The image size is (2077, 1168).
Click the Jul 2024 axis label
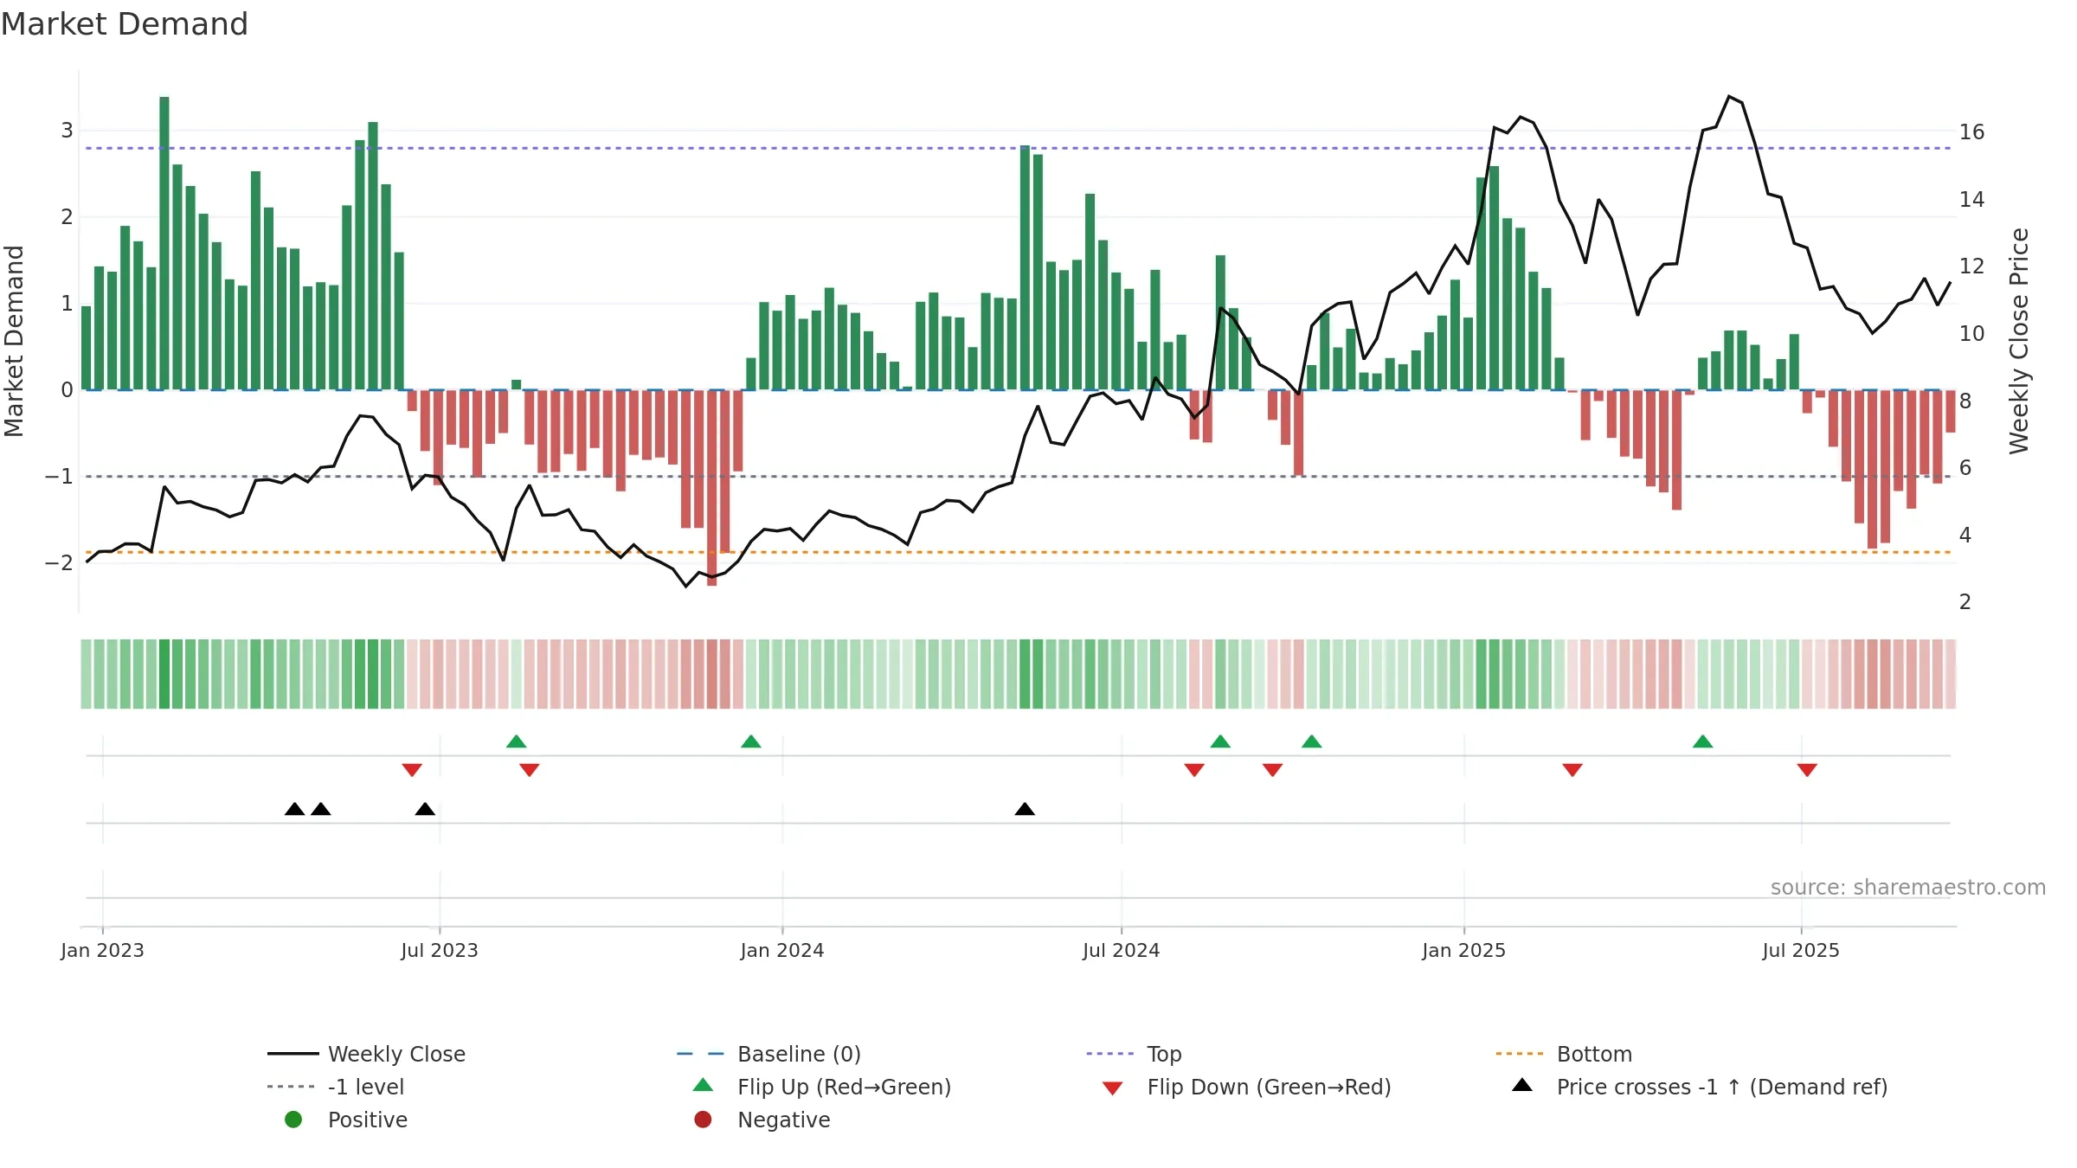pyautogui.click(x=1122, y=950)
